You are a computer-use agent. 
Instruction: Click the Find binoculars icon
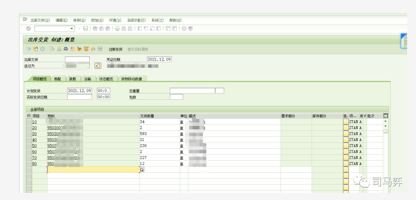click(x=124, y=29)
